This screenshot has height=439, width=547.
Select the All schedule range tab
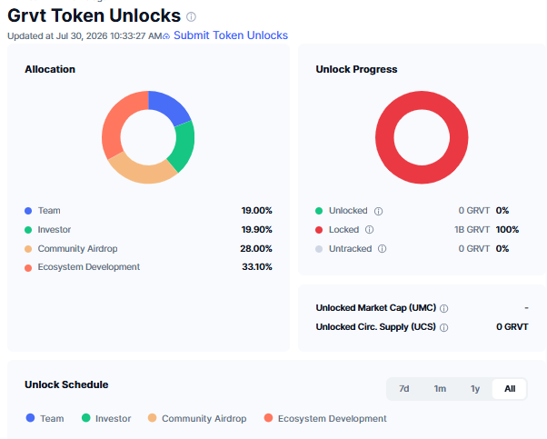click(x=510, y=389)
